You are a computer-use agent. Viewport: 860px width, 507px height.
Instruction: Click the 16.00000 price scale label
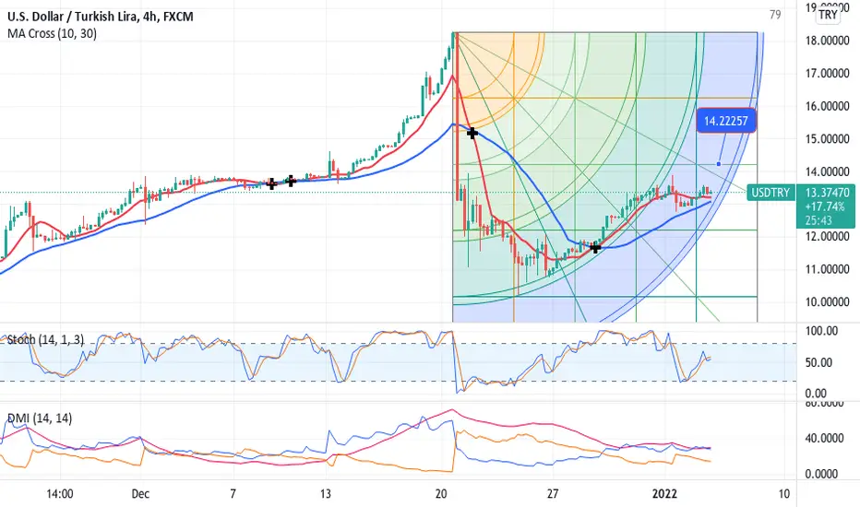tap(827, 106)
